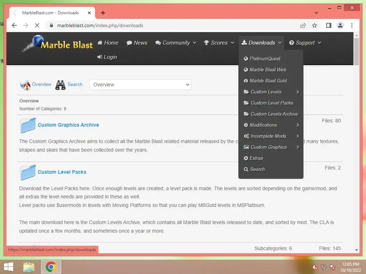Expand the Community menu

[176, 43]
